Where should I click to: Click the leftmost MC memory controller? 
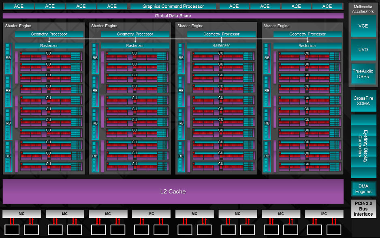[x=21, y=213]
